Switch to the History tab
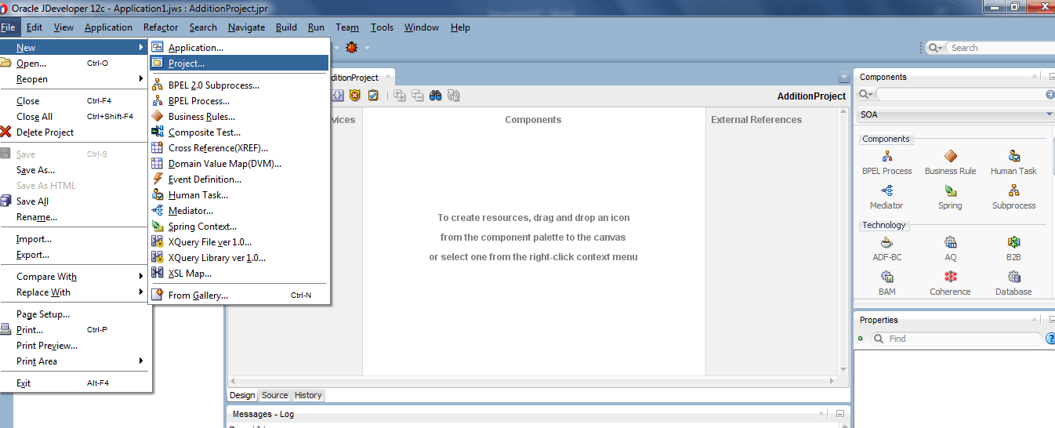 [308, 396]
